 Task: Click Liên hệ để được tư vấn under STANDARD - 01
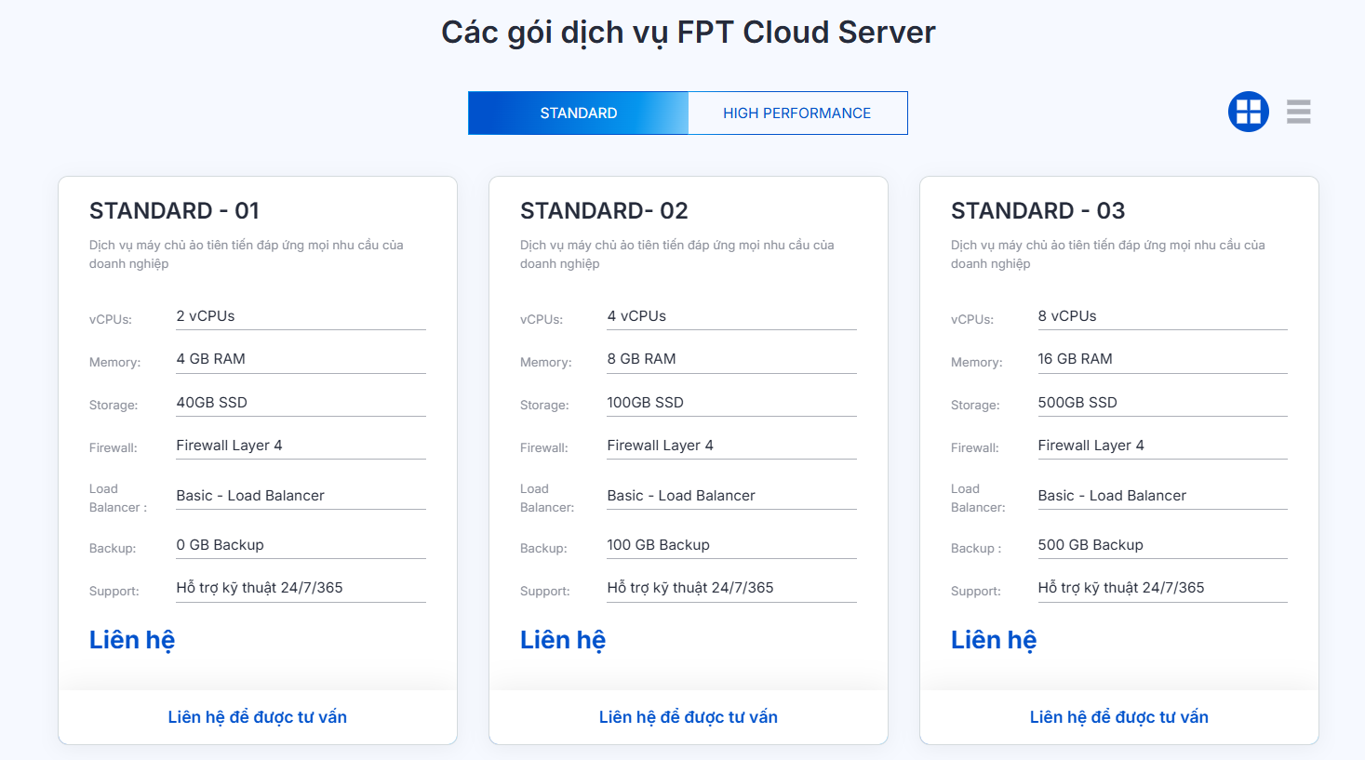click(x=257, y=716)
